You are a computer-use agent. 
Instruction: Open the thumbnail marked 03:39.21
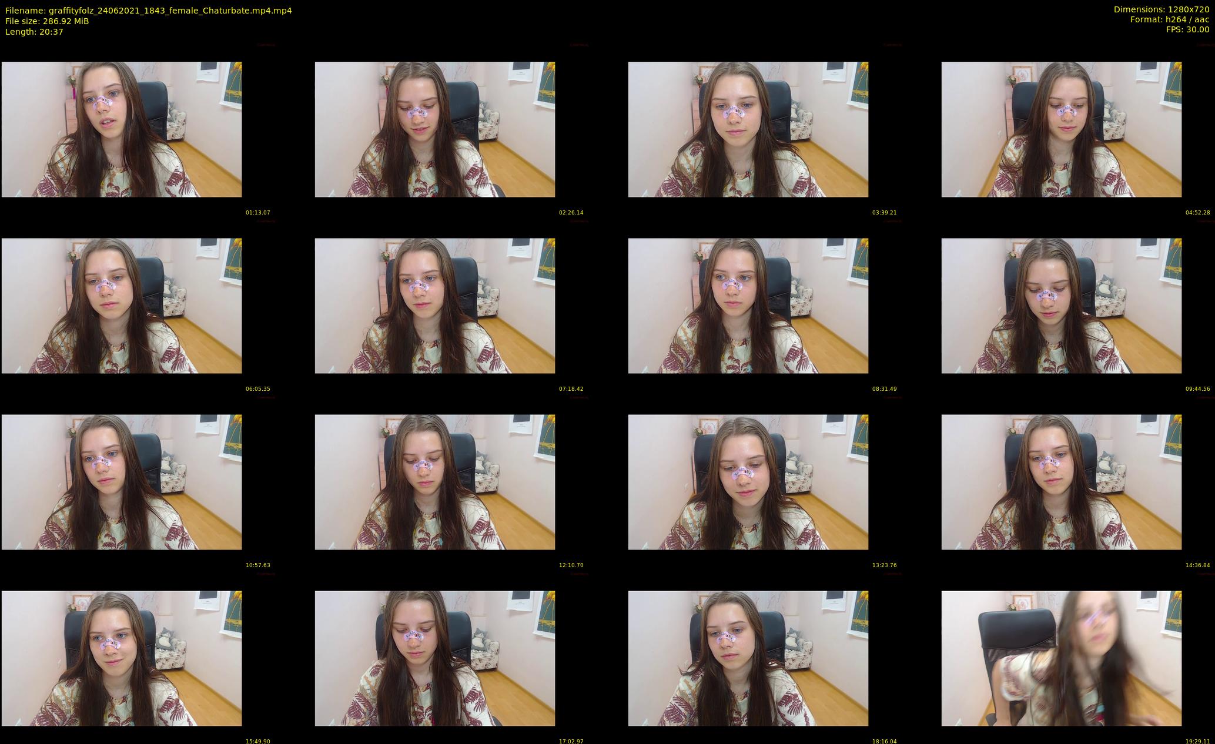pyautogui.click(x=748, y=129)
